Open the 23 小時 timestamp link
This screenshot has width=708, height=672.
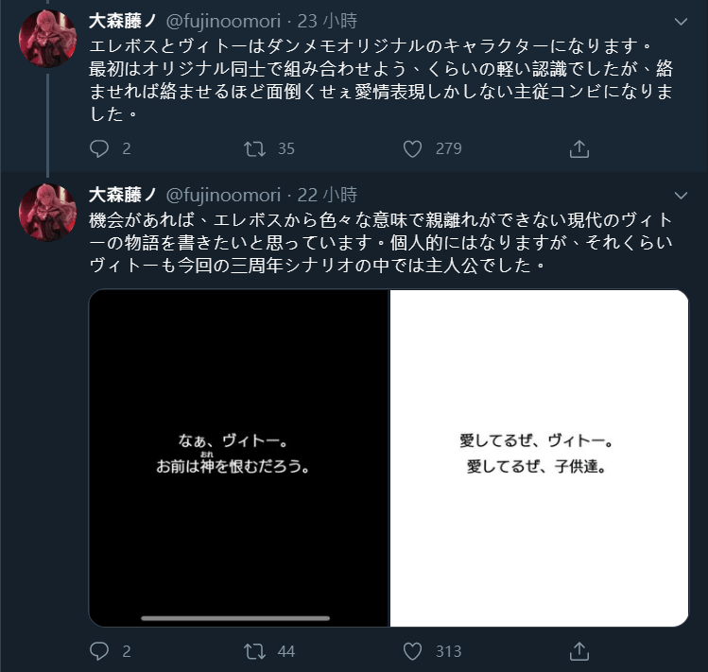327,21
